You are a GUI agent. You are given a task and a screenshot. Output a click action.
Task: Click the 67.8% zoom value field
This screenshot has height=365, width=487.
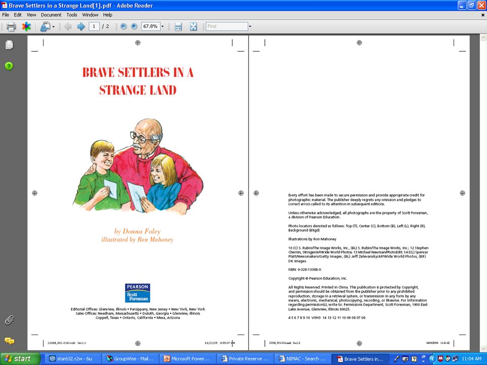pos(150,26)
